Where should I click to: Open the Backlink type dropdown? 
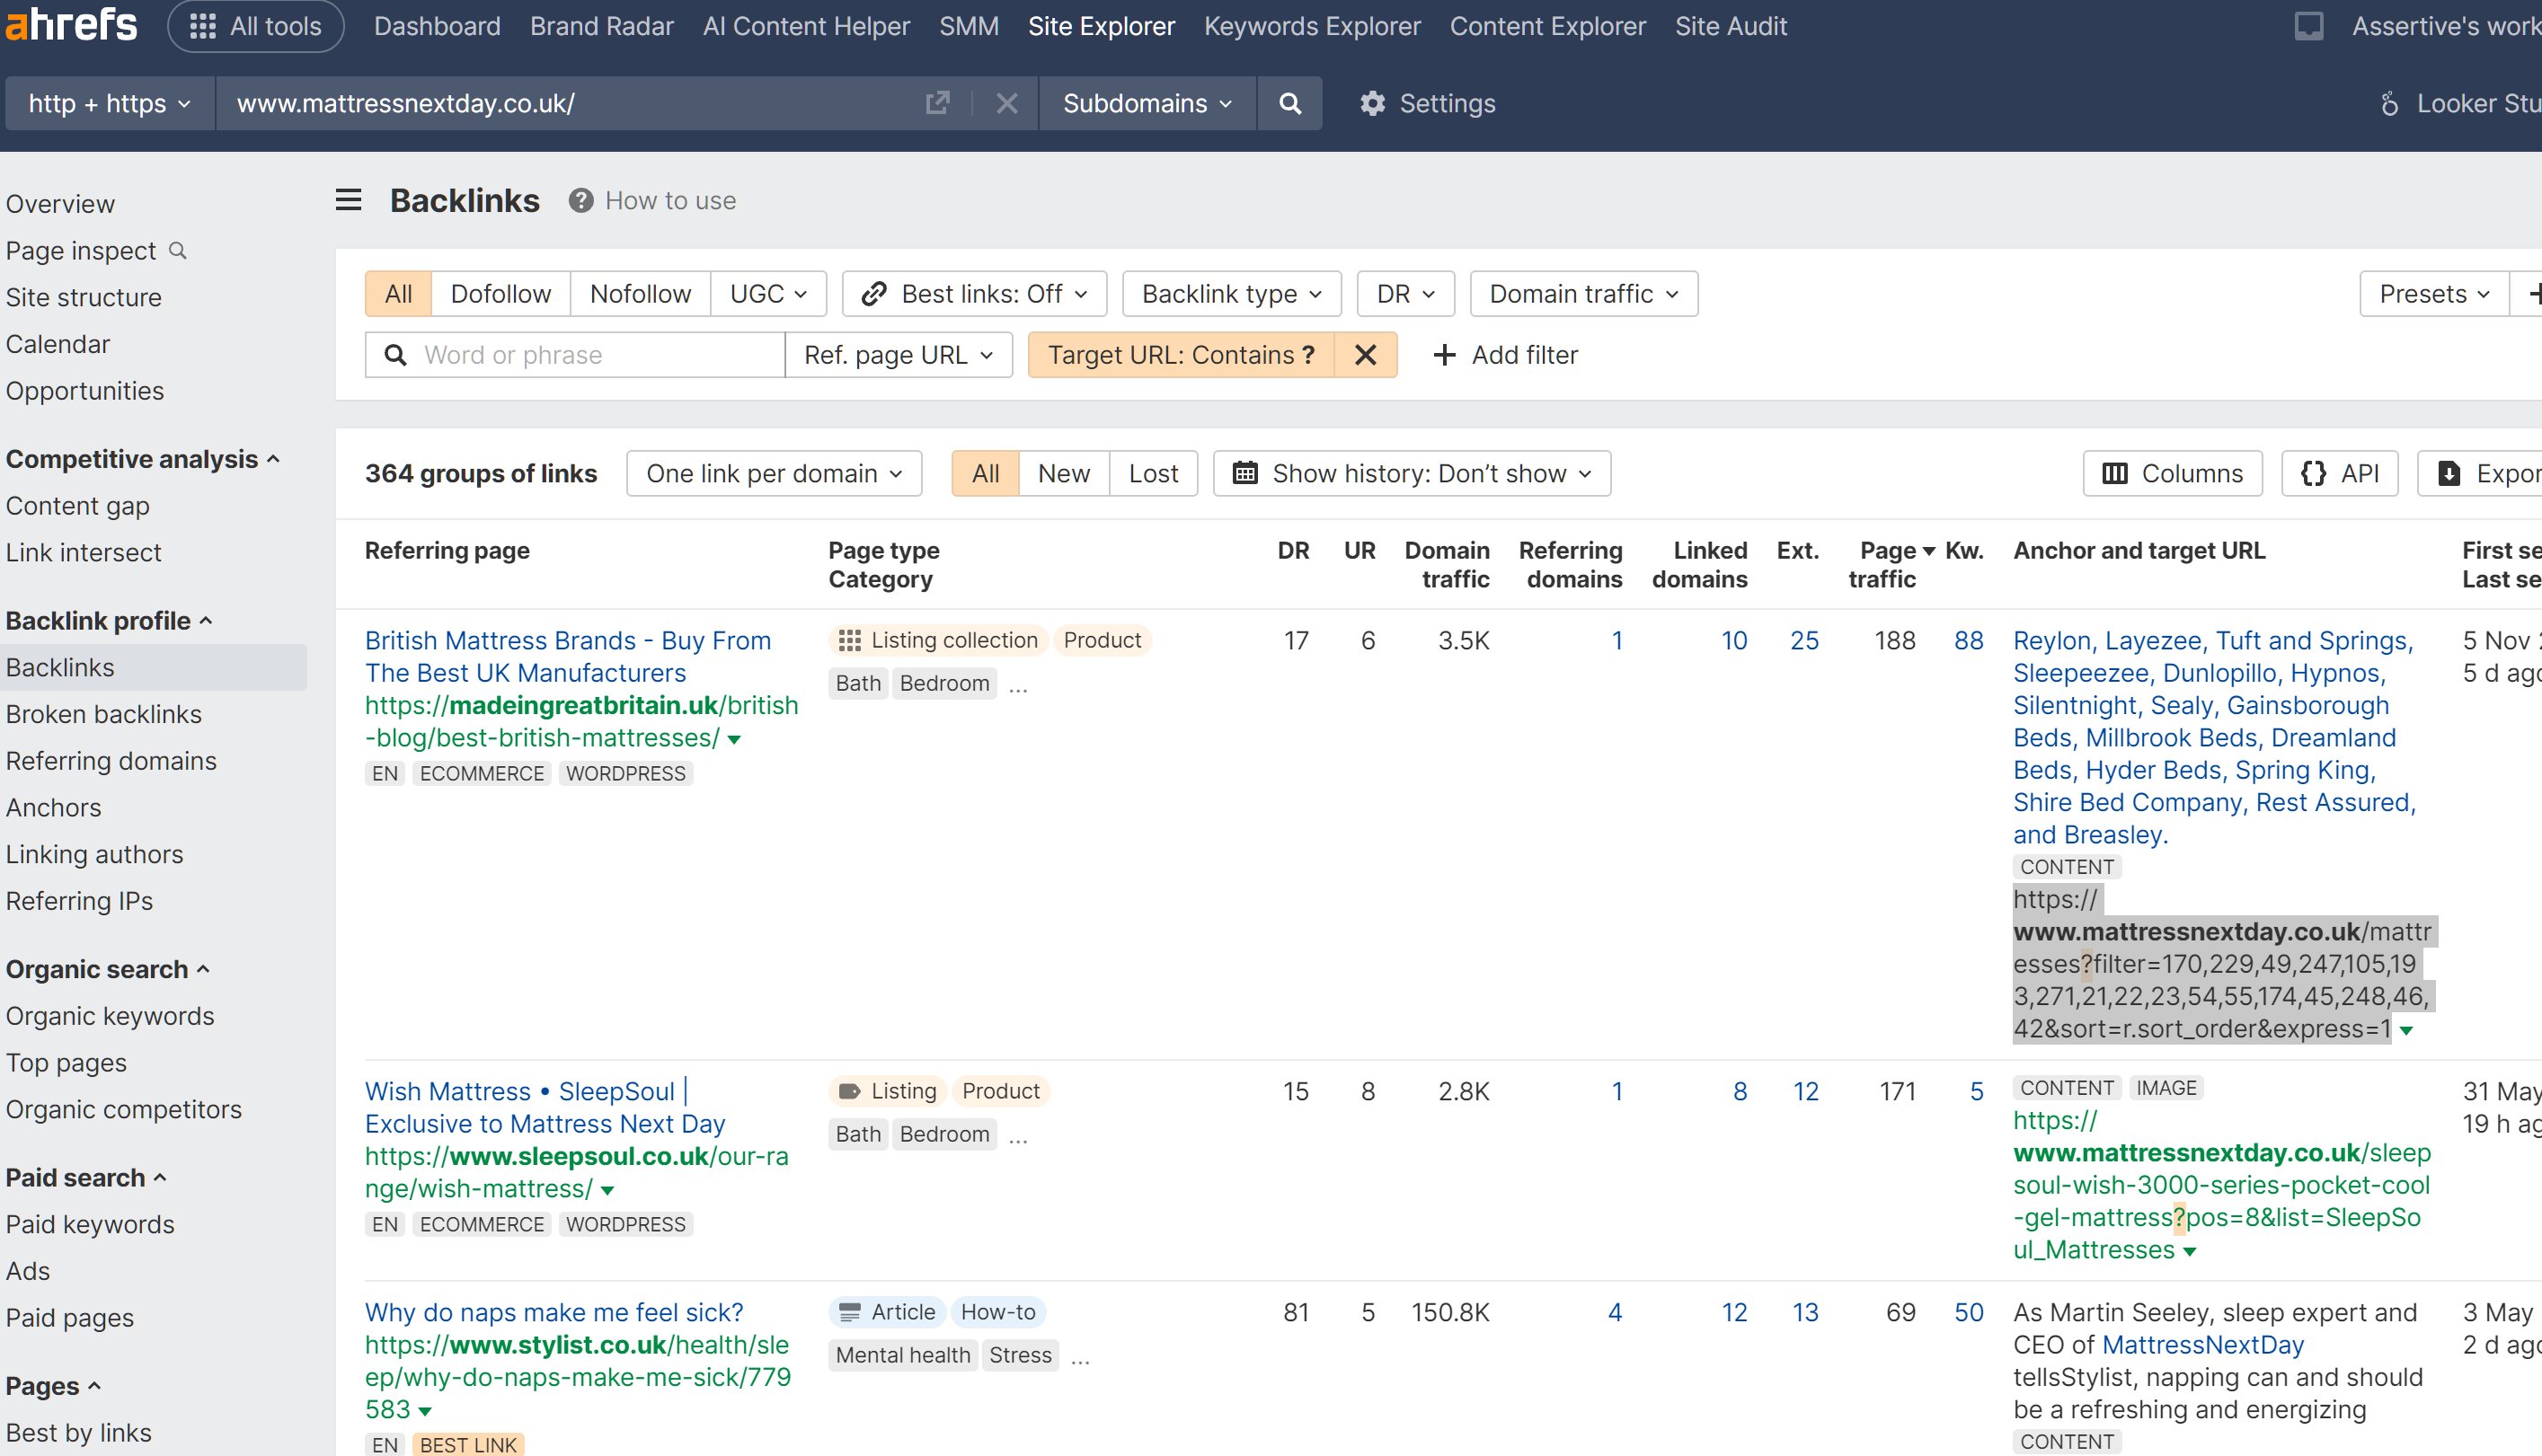point(1232,294)
